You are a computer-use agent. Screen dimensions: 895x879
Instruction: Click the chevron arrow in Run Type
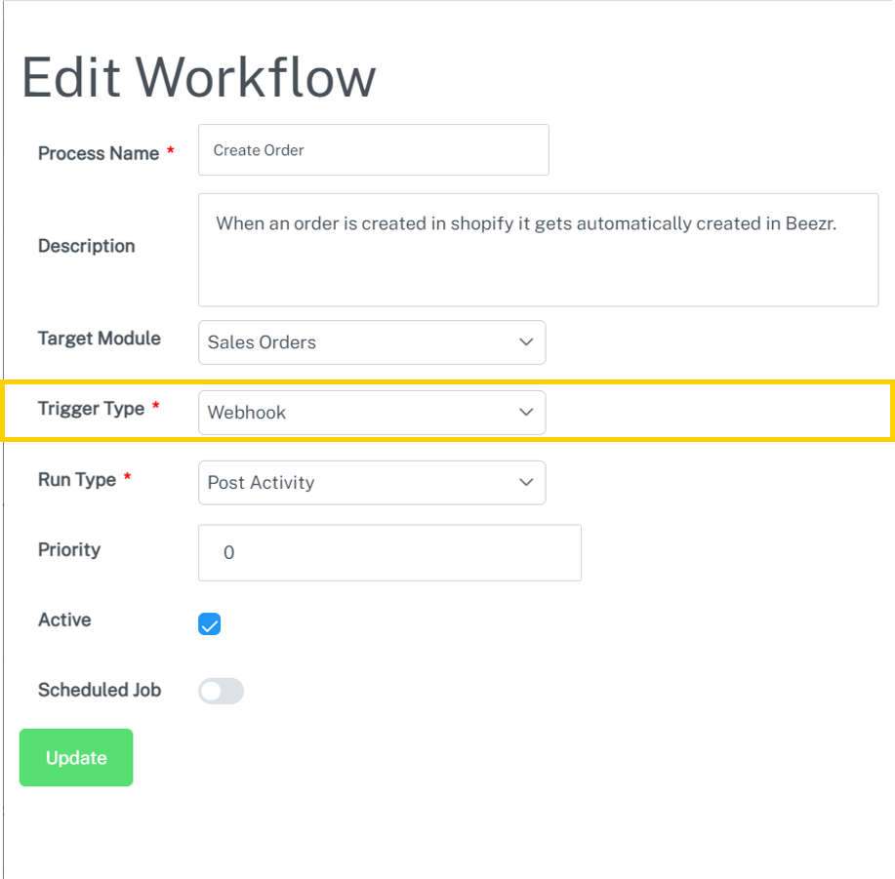(526, 483)
